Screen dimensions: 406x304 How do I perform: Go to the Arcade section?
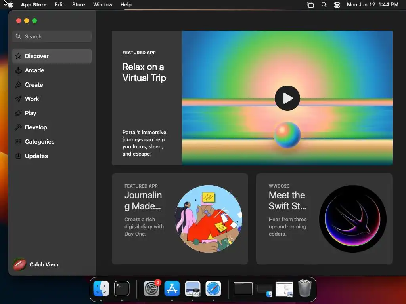[52, 70]
